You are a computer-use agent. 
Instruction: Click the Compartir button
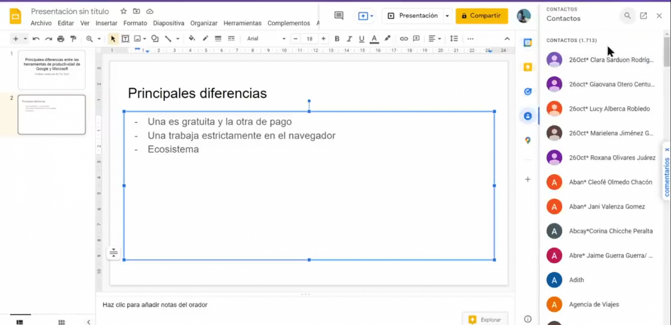[481, 15]
